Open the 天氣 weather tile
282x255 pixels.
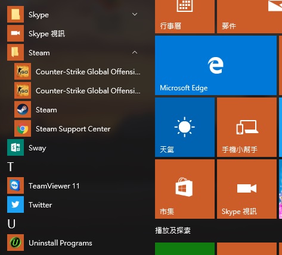point(185,127)
